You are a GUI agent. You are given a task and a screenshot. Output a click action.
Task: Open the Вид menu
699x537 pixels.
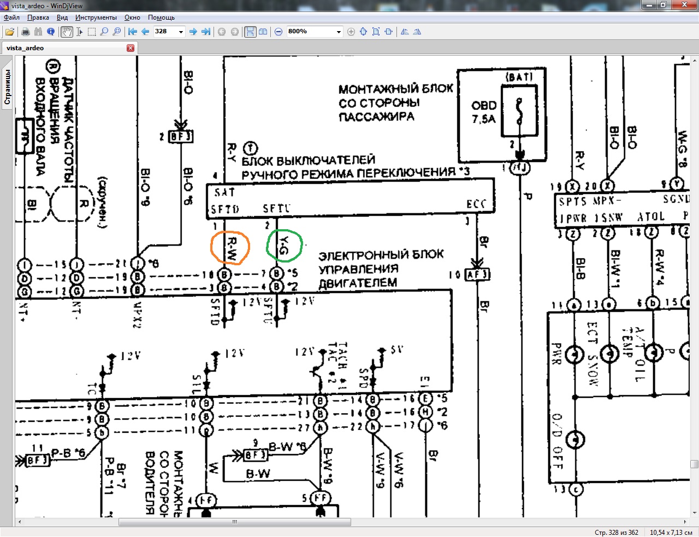[x=62, y=17]
